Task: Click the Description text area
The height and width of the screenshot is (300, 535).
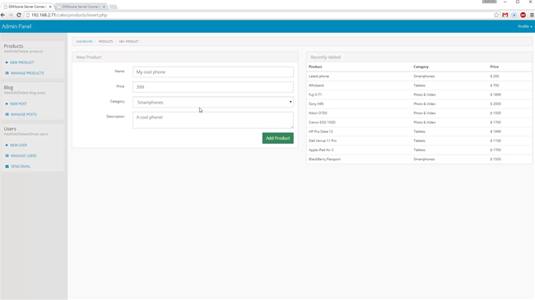Action: 213,120
